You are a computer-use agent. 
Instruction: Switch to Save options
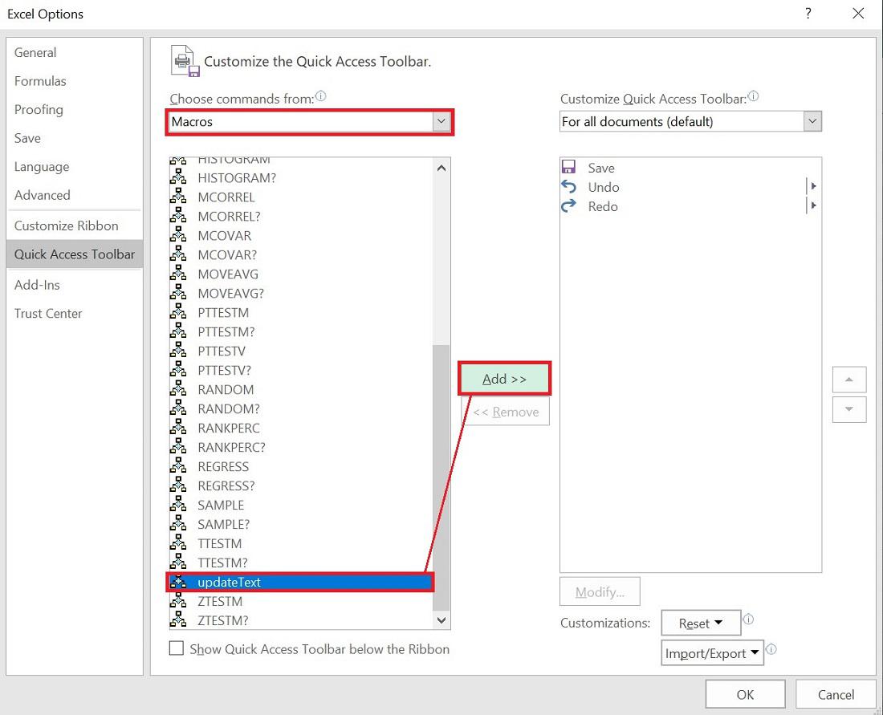75,138
